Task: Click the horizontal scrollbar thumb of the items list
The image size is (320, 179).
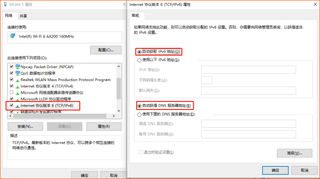Action: click(60, 116)
